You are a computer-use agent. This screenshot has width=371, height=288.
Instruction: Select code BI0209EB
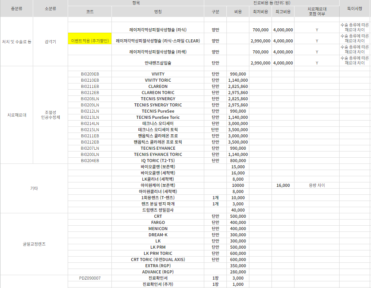(x=90, y=74)
